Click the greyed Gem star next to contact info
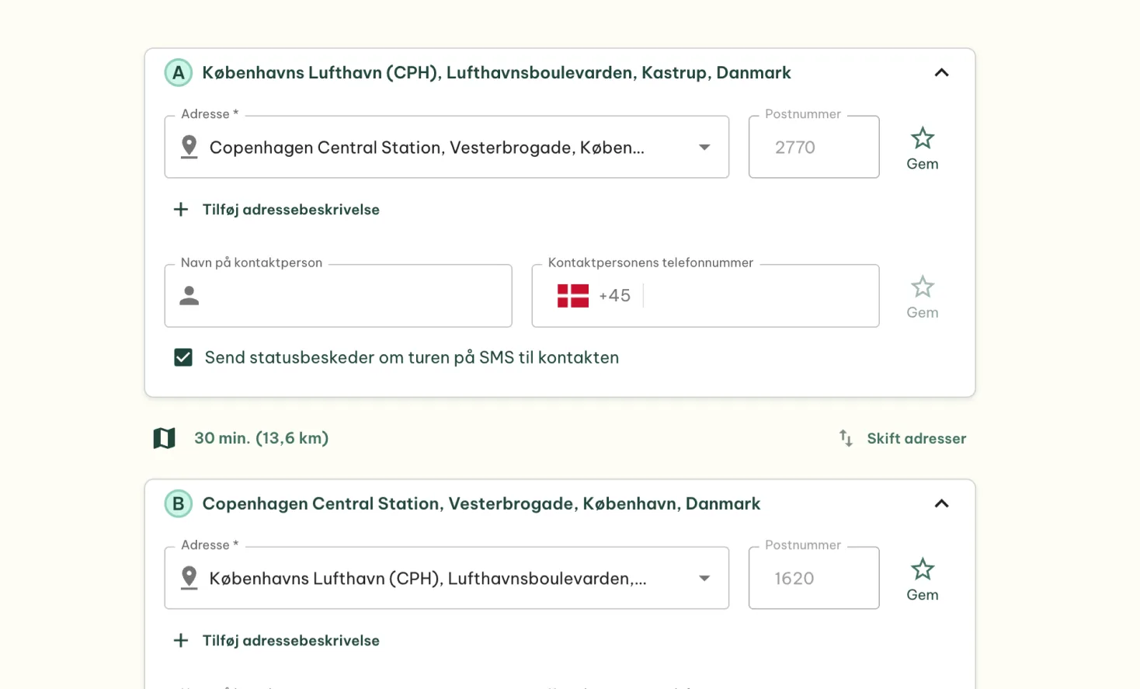 922,287
